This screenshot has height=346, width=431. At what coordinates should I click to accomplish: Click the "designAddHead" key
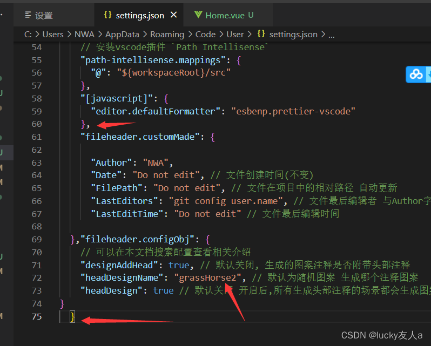point(119,265)
